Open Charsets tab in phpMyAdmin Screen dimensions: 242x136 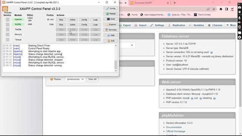coord(215,25)
